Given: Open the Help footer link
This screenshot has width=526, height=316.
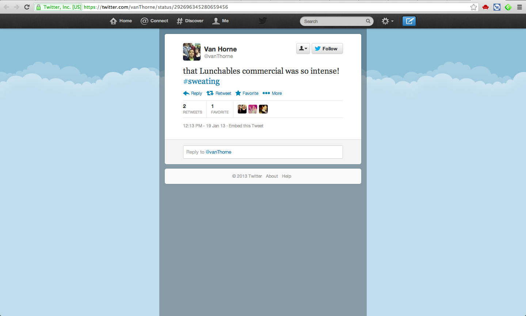Looking at the screenshot, I should 286,176.
